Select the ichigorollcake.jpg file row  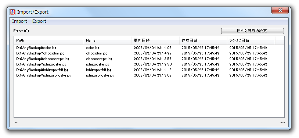(149, 75)
